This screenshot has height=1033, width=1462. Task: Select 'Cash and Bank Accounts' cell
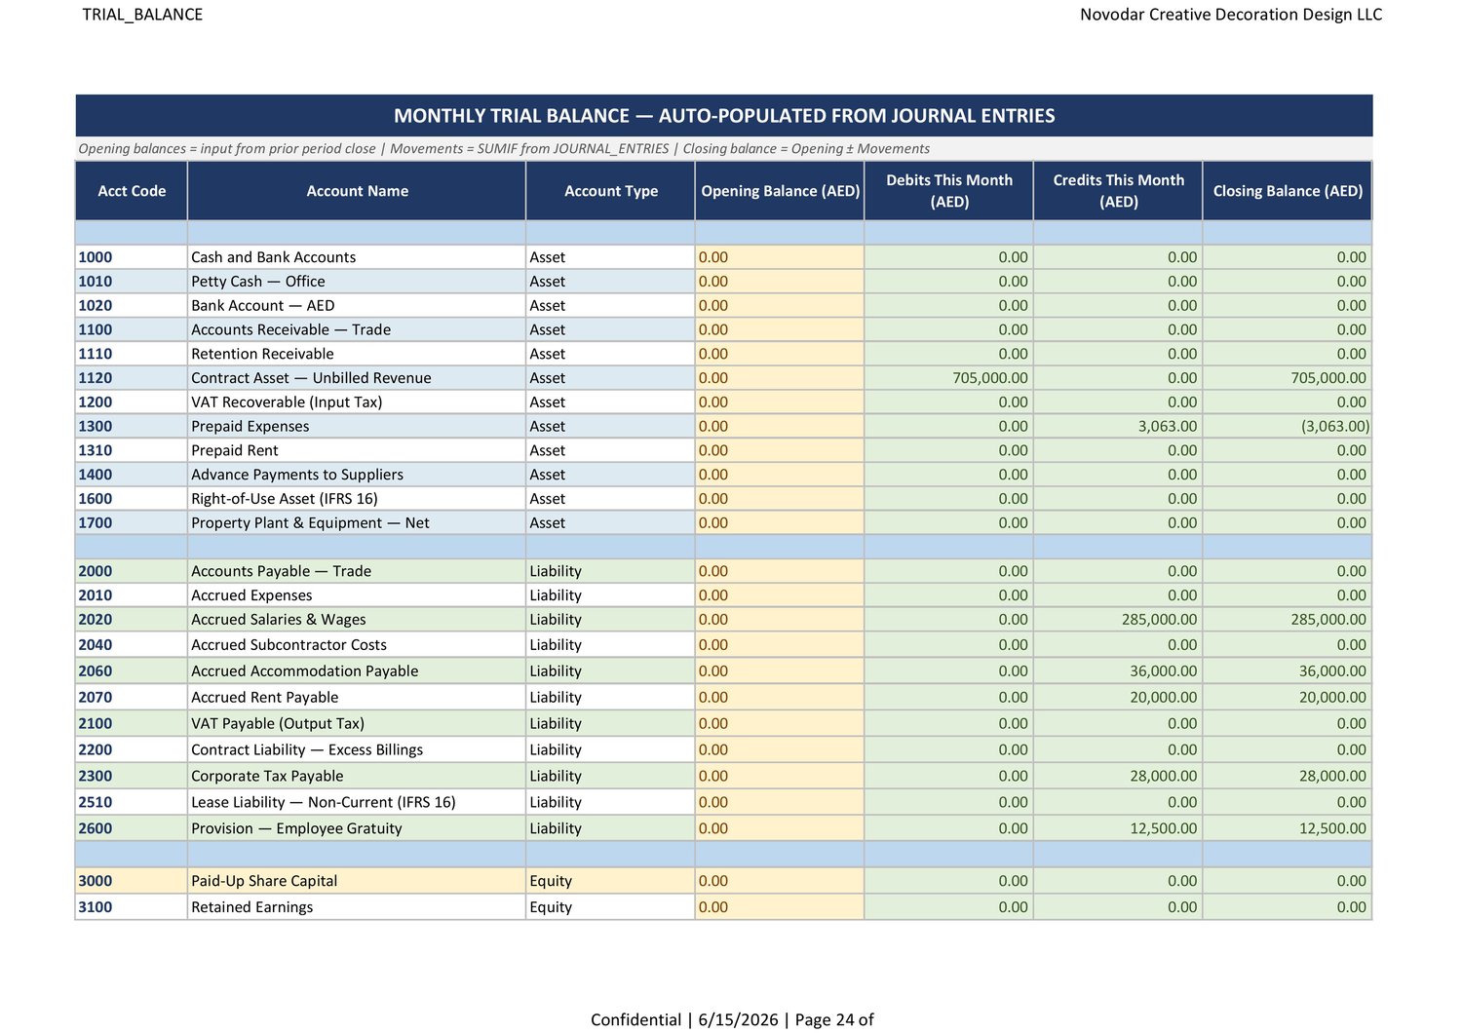(x=357, y=257)
